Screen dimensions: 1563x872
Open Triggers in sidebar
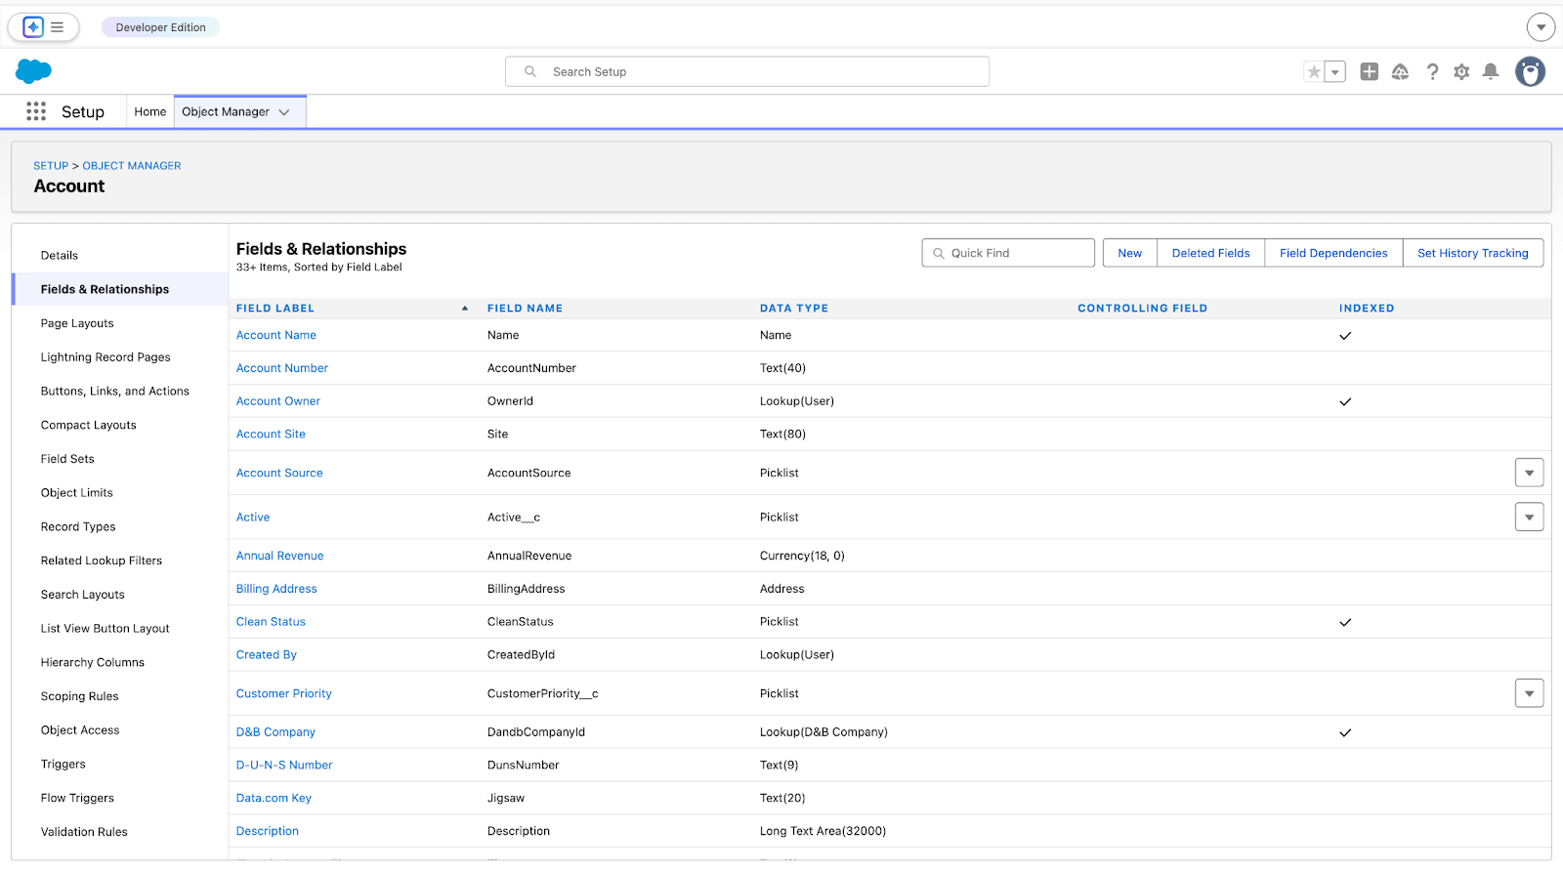63,765
